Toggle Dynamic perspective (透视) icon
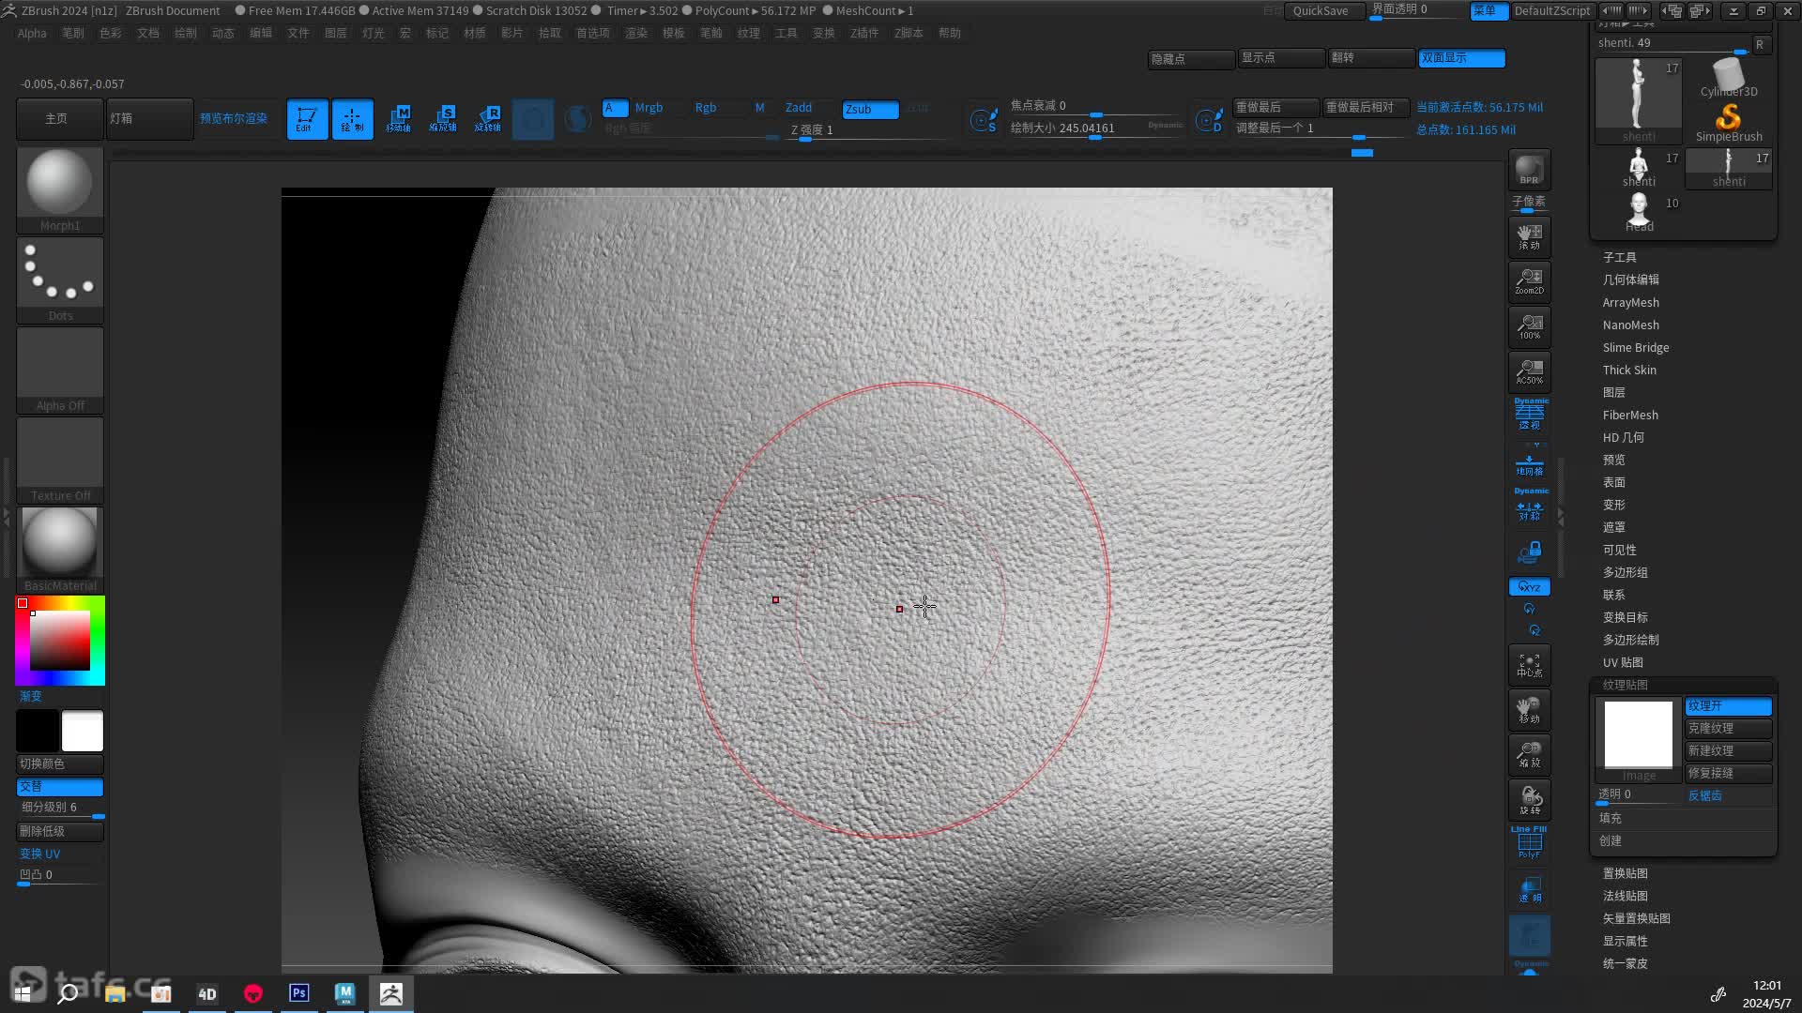 (x=1529, y=415)
